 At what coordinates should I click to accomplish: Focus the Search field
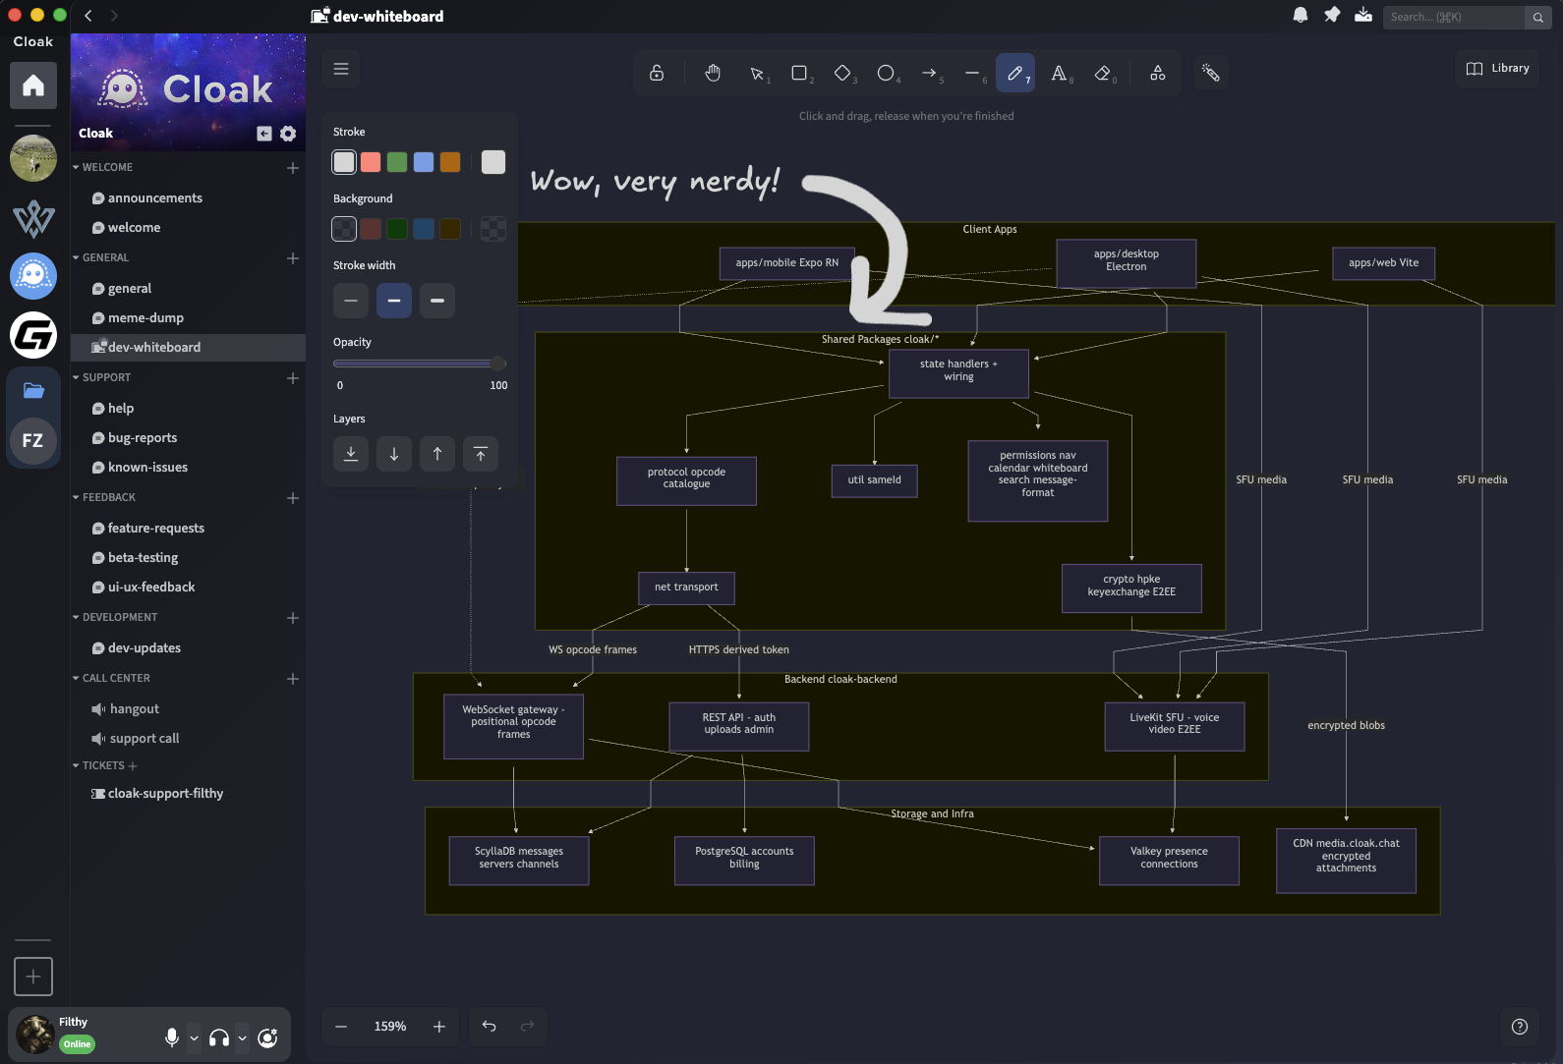1454,17
